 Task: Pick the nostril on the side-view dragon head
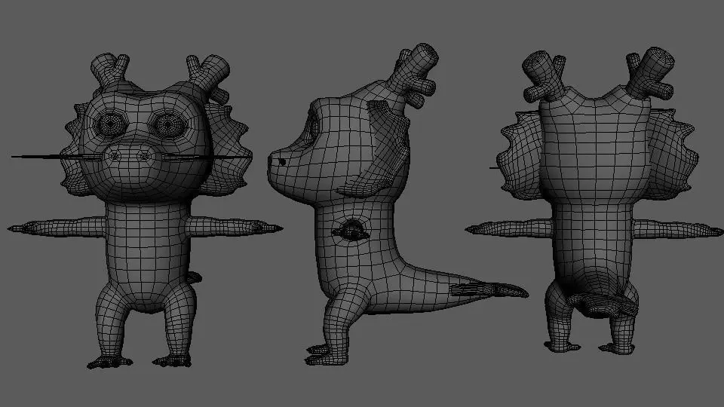coord(282,162)
